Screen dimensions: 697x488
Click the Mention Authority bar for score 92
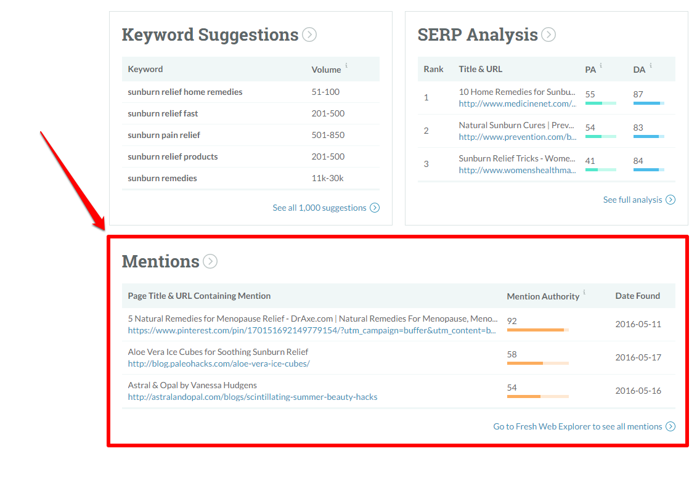point(537,330)
